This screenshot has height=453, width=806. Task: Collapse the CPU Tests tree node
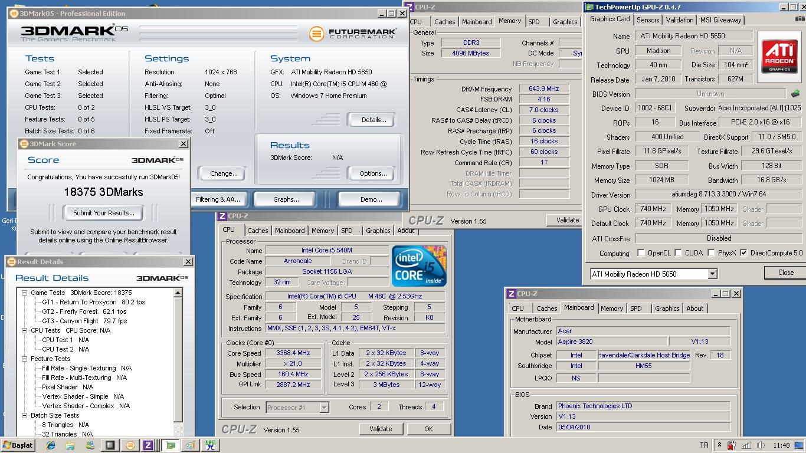click(x=25, y=330)
